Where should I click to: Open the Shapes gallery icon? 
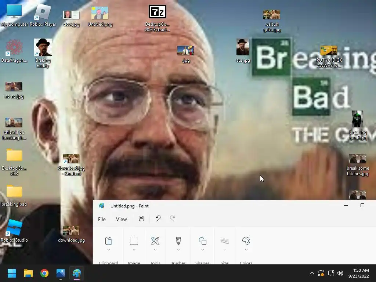click(202, 241)
